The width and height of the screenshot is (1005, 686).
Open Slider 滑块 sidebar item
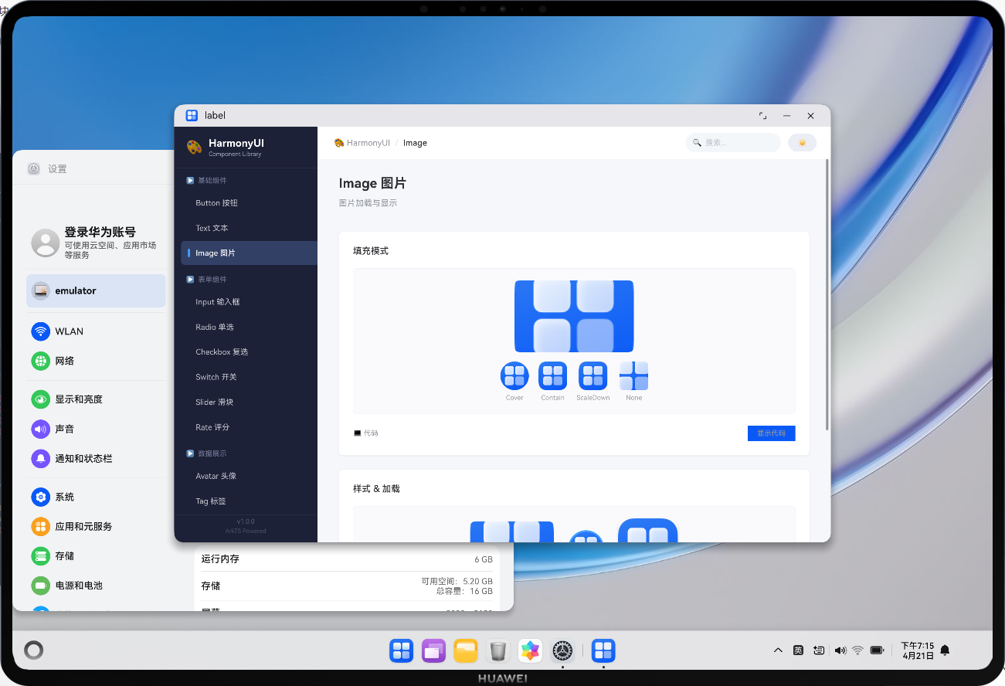click(x=249, y=402)
